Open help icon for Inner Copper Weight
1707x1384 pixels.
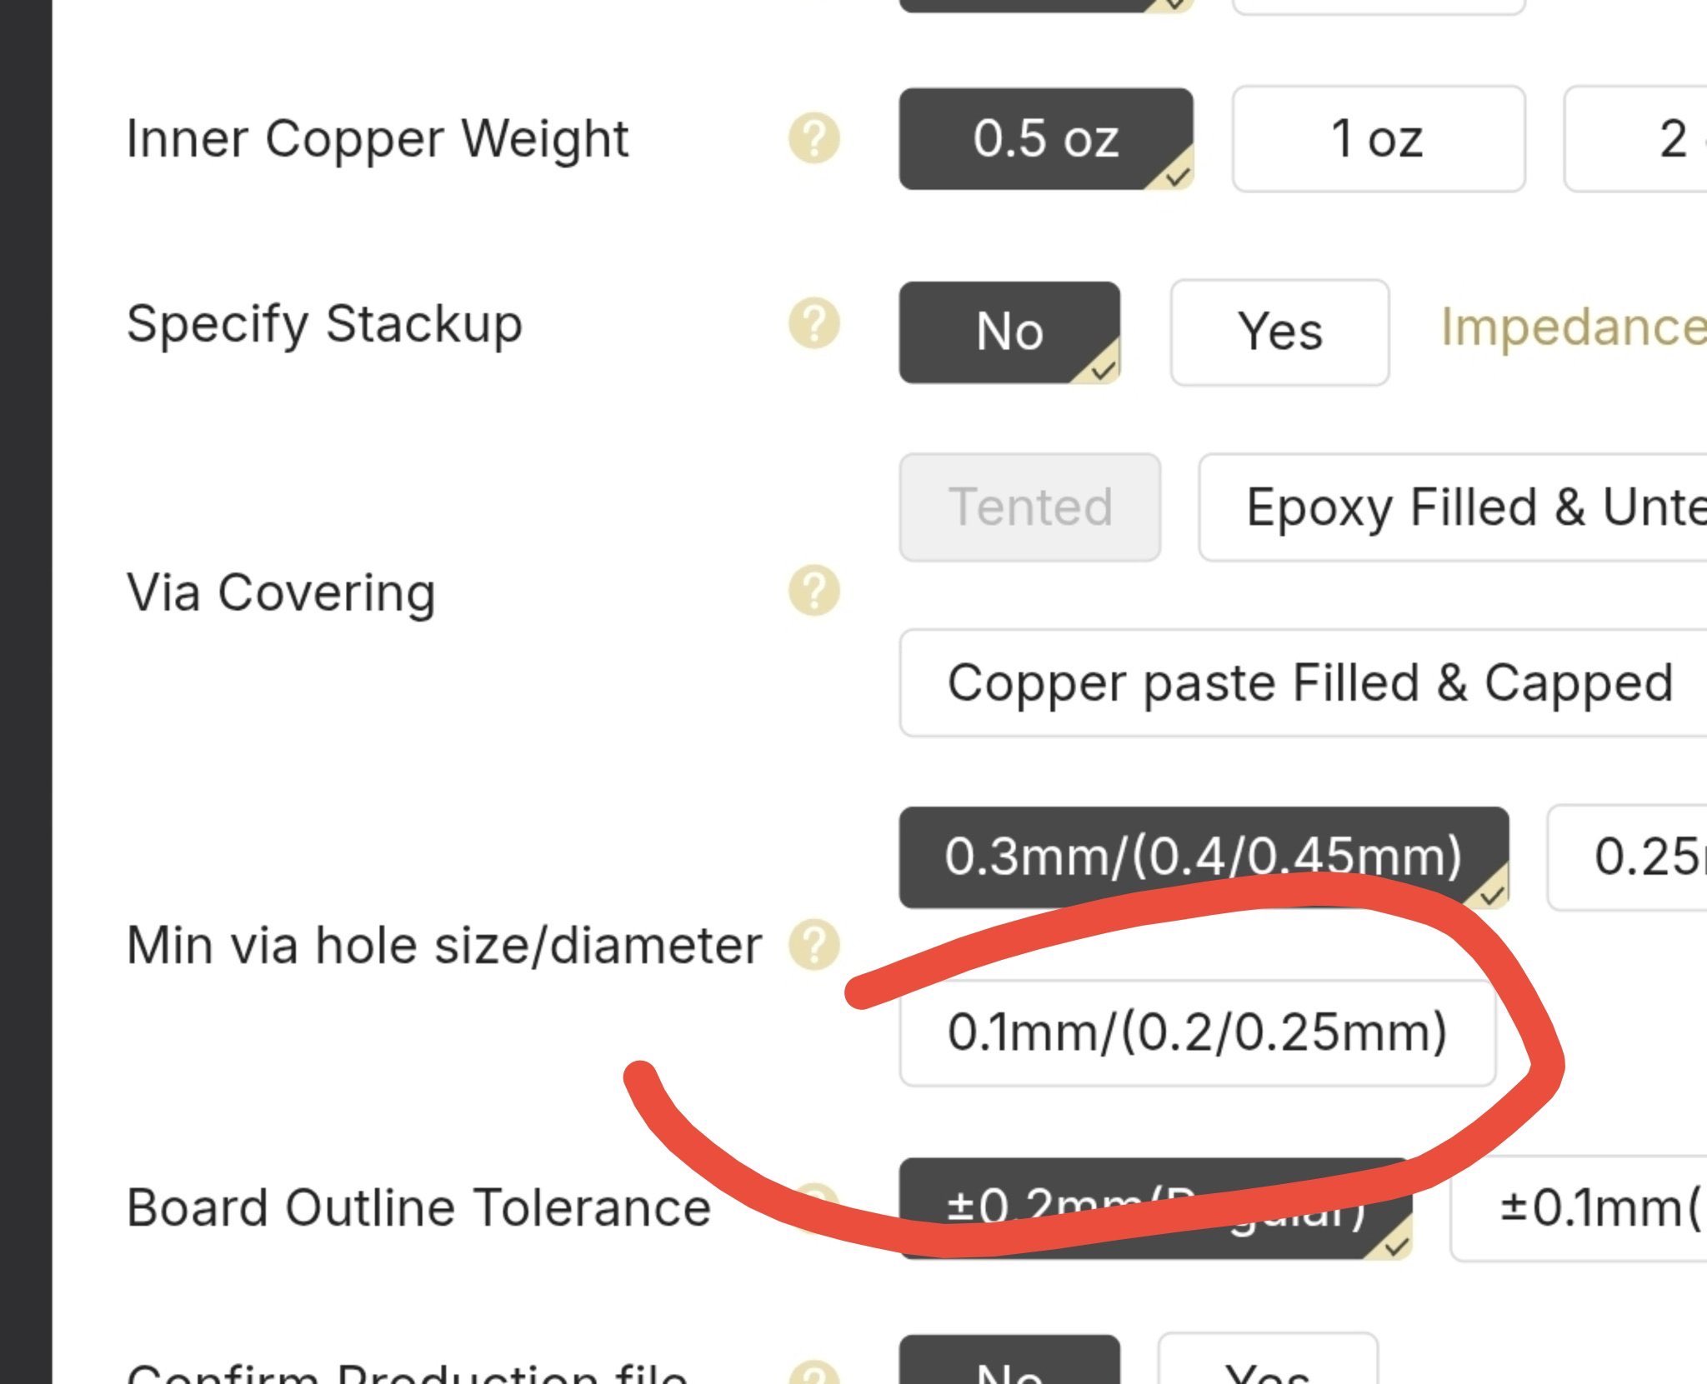(x=814, y=138)
